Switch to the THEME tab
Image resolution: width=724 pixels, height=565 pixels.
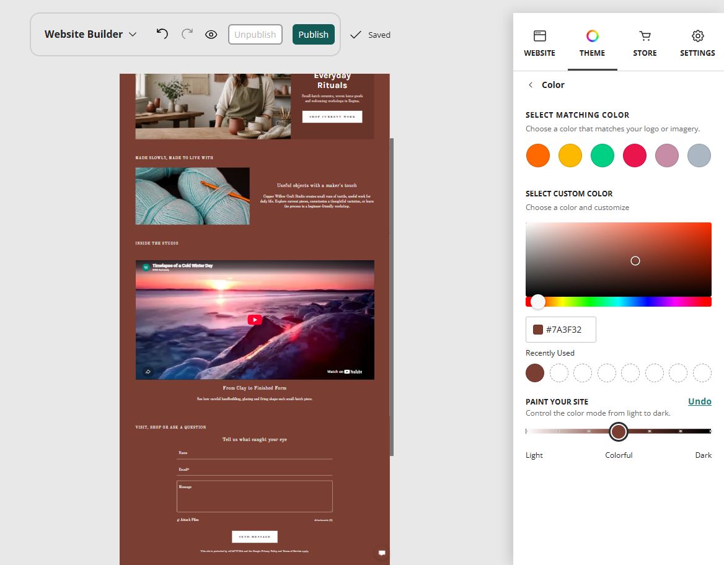point(592,44)
